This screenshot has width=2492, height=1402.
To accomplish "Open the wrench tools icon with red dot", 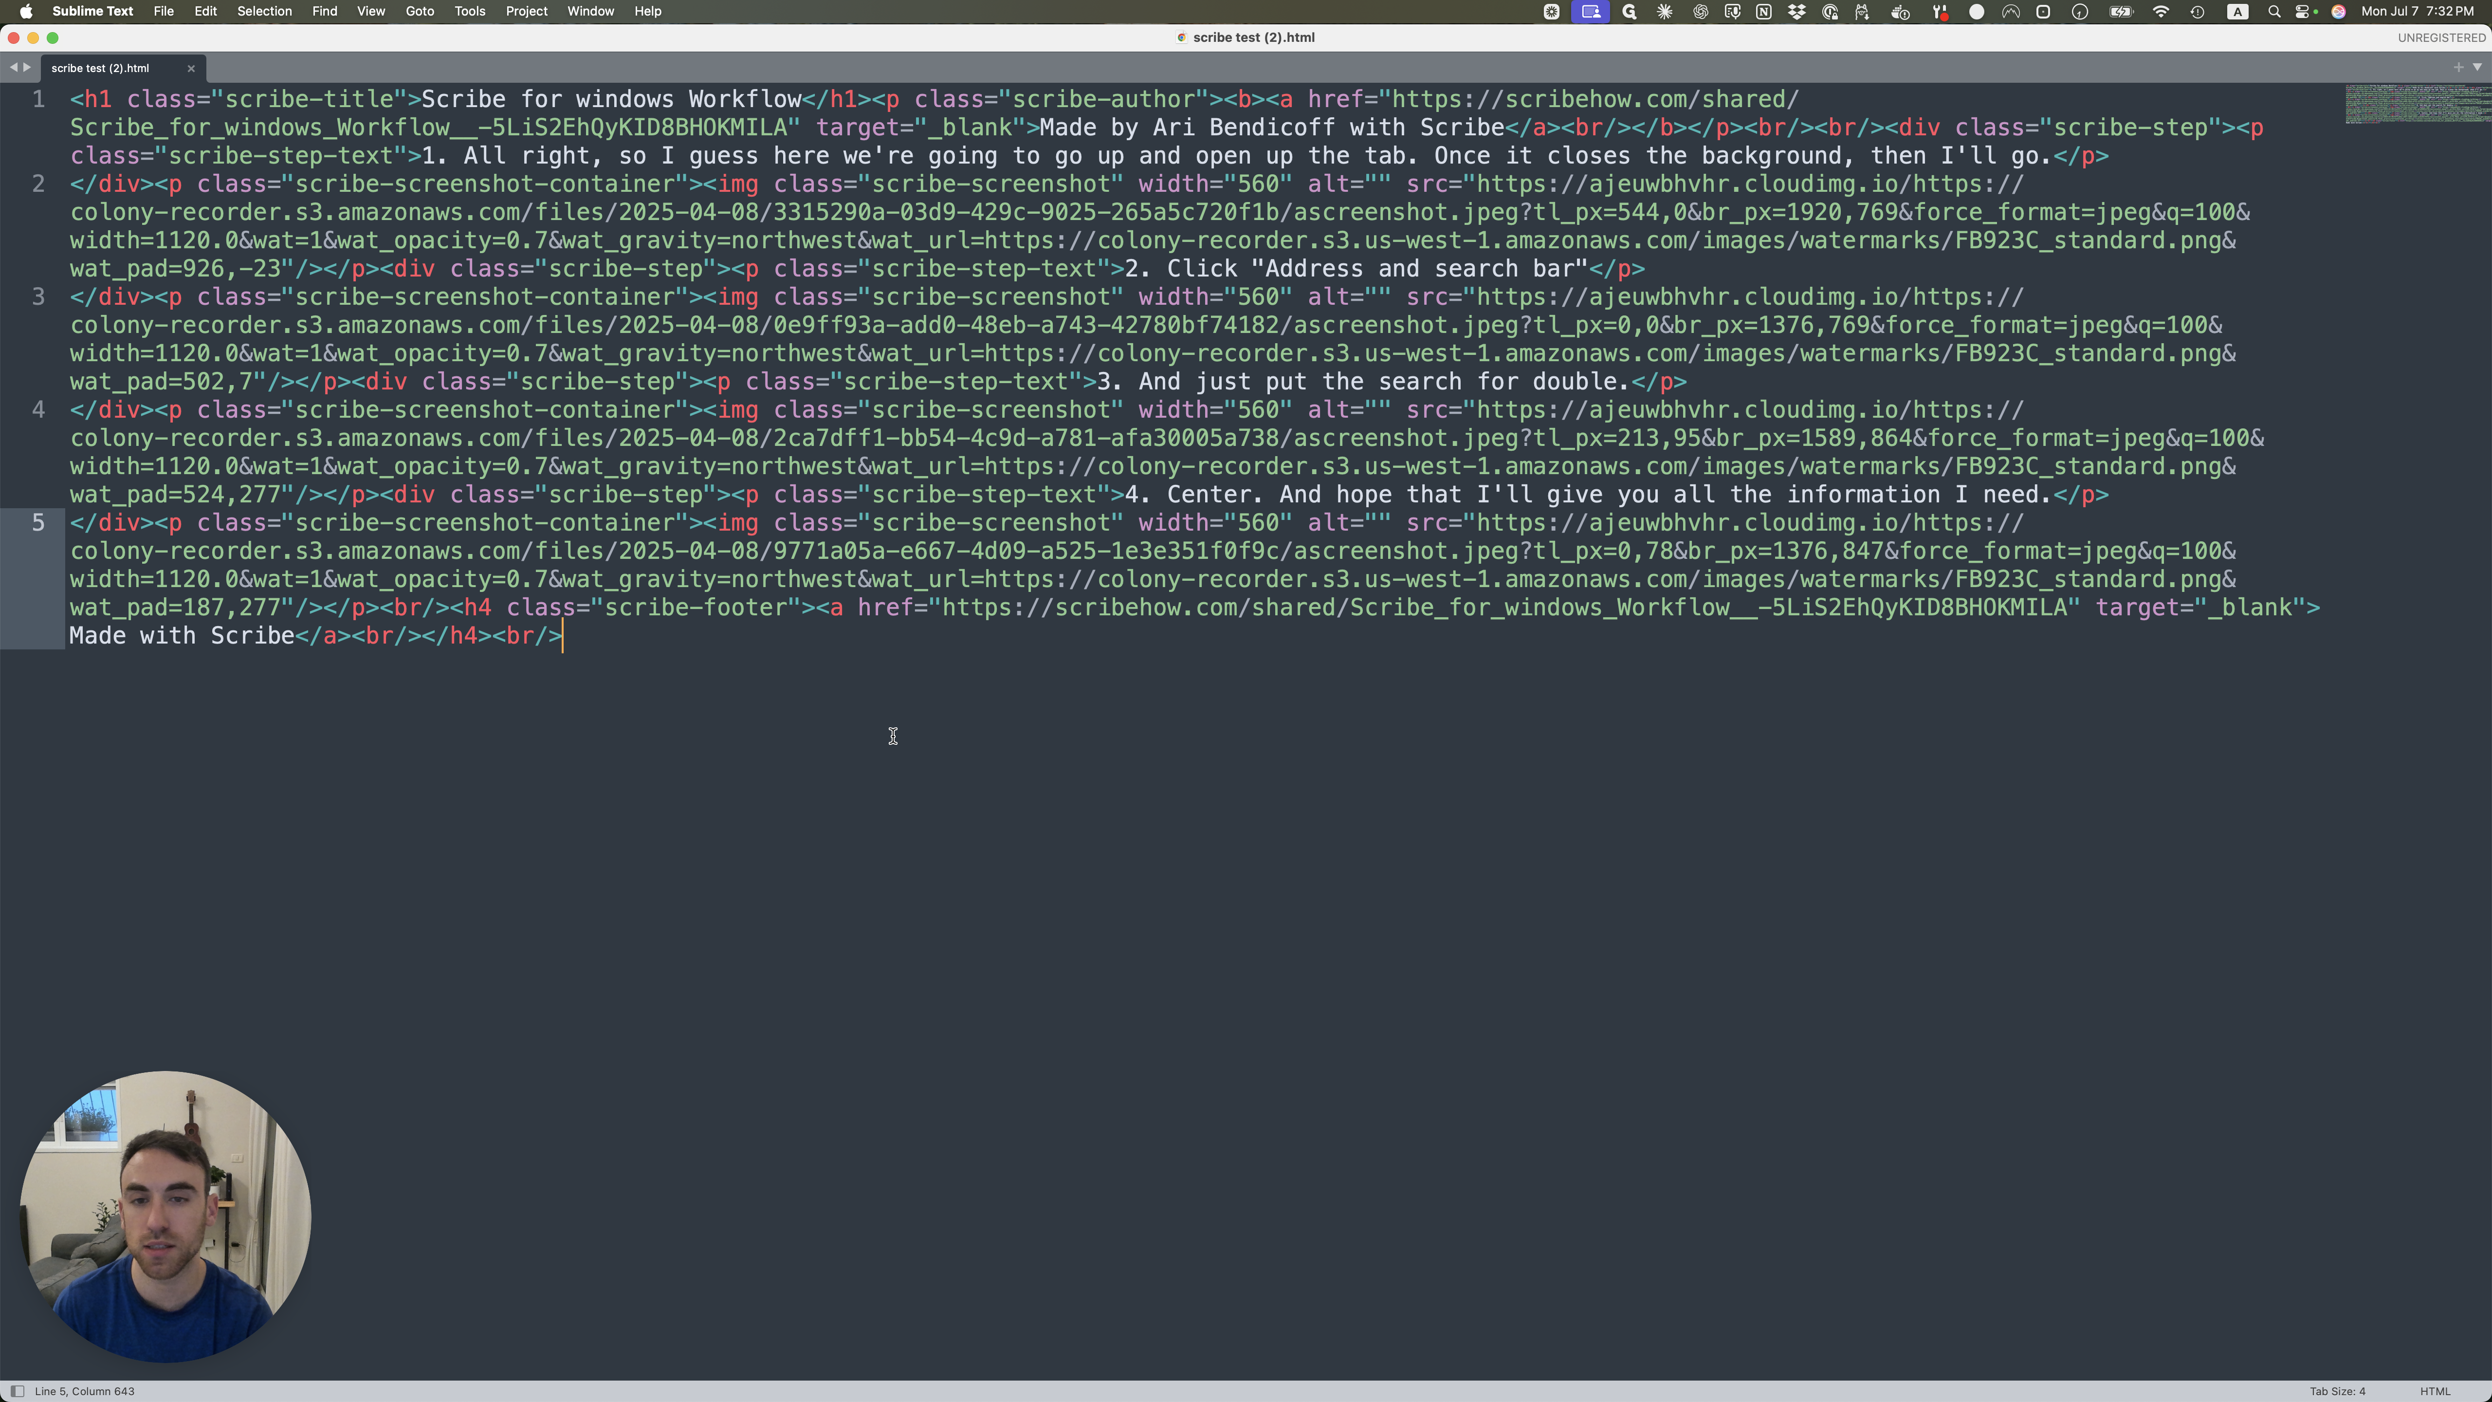I will click(x=1940, y=12).
